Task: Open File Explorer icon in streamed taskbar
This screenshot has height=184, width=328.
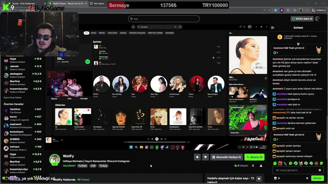Action: click(141, 147)
